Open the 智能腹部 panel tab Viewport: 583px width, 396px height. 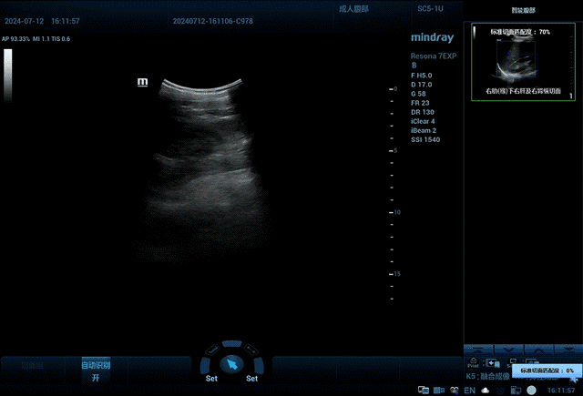click(x=522, y=9)
